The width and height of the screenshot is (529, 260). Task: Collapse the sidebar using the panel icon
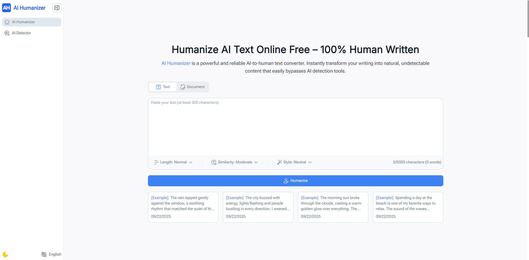57,8
